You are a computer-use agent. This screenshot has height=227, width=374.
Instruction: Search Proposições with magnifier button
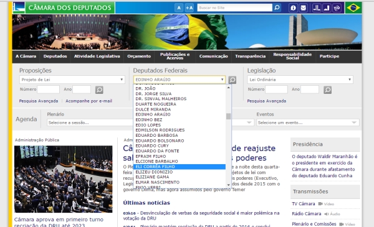pos(99,90)
